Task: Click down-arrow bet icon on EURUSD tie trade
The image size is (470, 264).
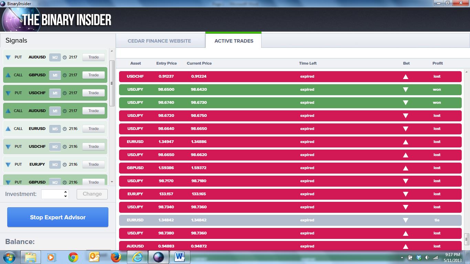Action: click(406, 220)
